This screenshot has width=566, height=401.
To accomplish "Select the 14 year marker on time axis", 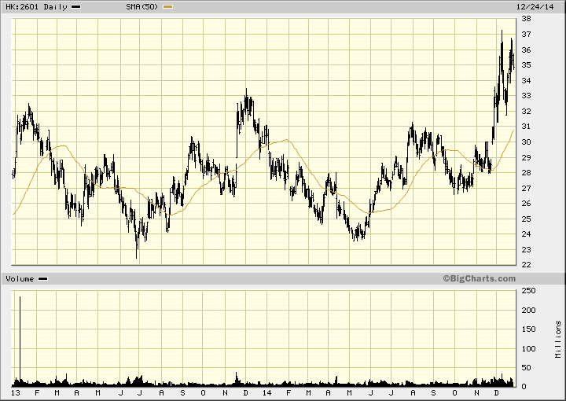I will pyautogui.click(x=267, y=392).
